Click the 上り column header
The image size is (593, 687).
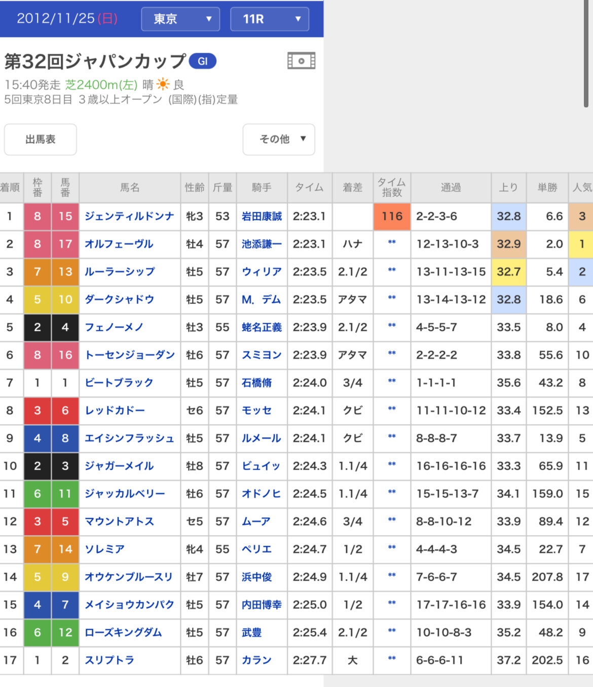(508, 187)
